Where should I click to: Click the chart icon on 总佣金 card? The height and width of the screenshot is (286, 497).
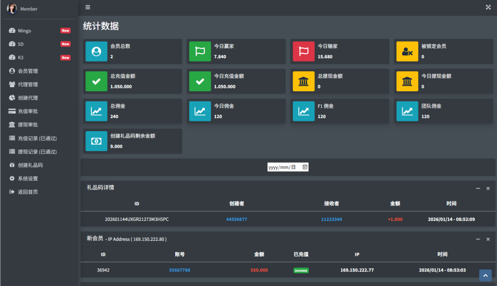click(x=96, y=111)
